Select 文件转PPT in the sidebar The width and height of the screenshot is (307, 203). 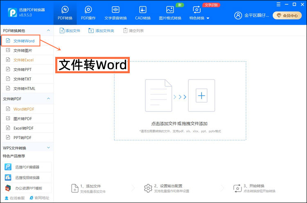27,70
